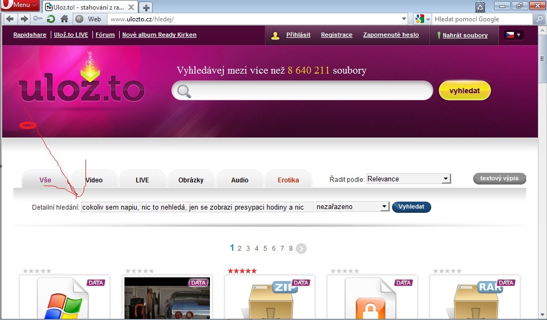
Task: Open the Fórum link
Action: (105, 35)
